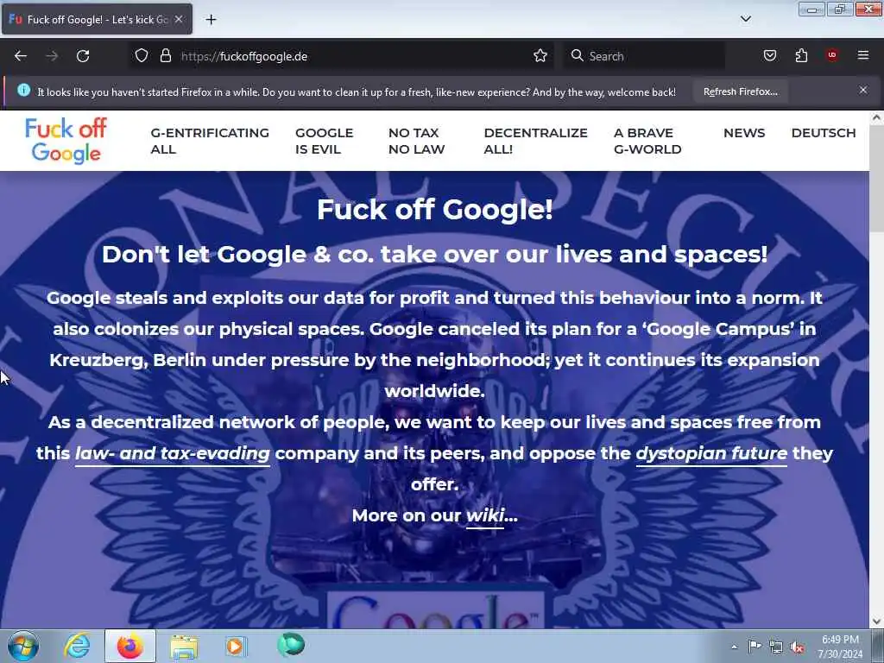
Task: Click the Refresh Firefox... button
Action: tap(740, 92)
